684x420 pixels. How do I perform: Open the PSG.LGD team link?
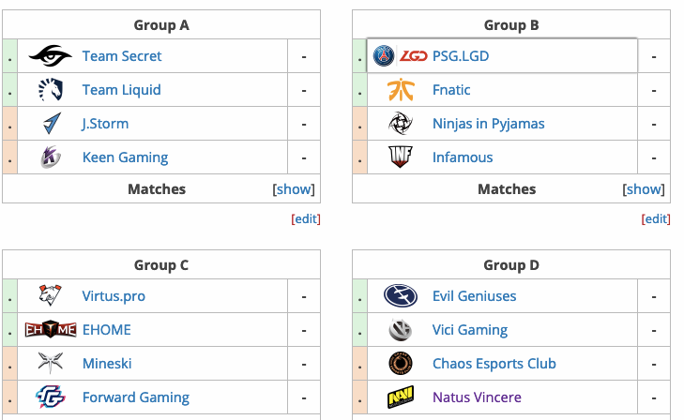tap(461, 55)
